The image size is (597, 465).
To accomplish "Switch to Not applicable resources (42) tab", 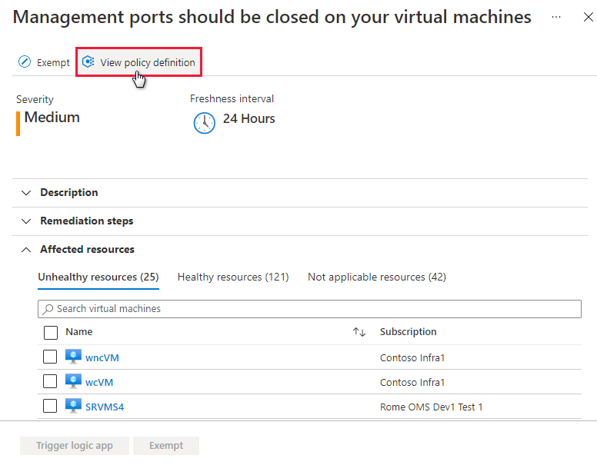I will click(376, 277).
